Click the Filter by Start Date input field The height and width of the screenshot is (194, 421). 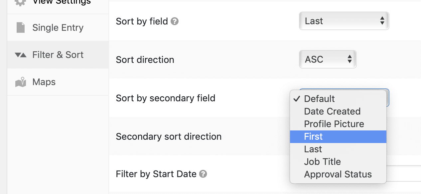(404, 173)
